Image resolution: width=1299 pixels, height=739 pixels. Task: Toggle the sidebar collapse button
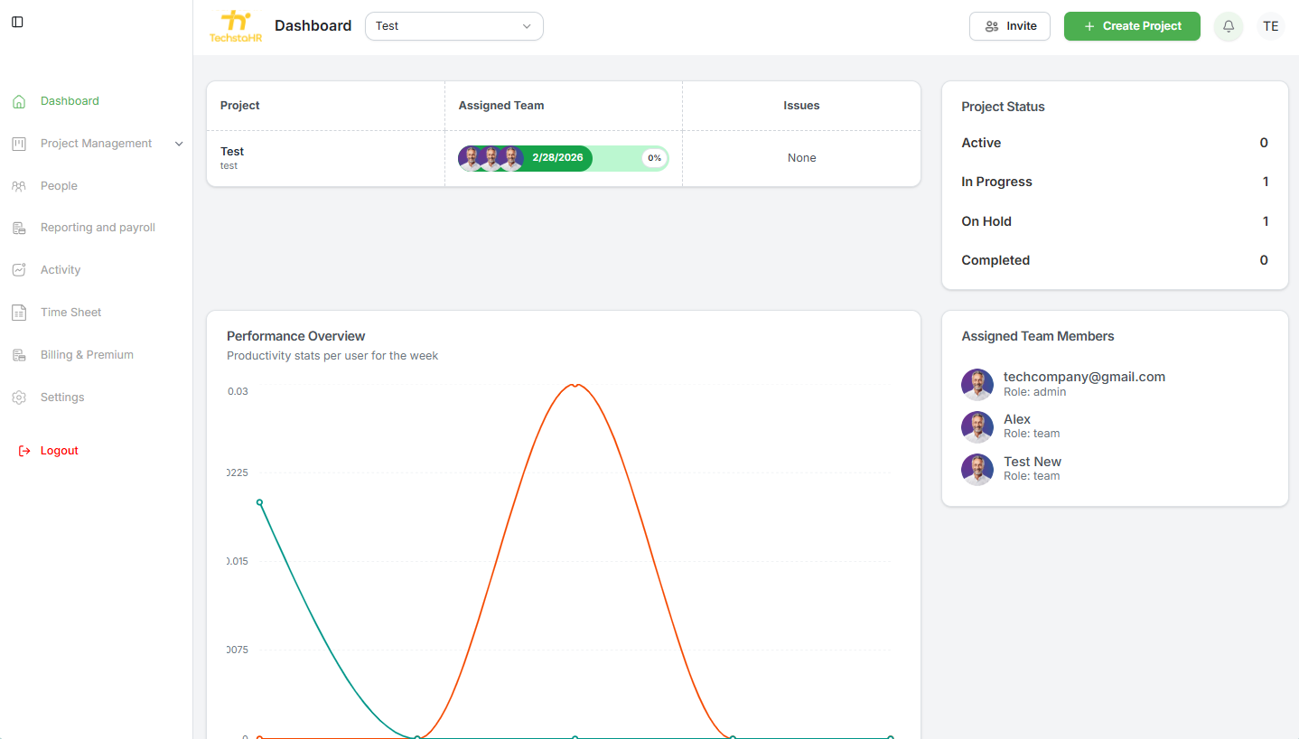[17, 22]
